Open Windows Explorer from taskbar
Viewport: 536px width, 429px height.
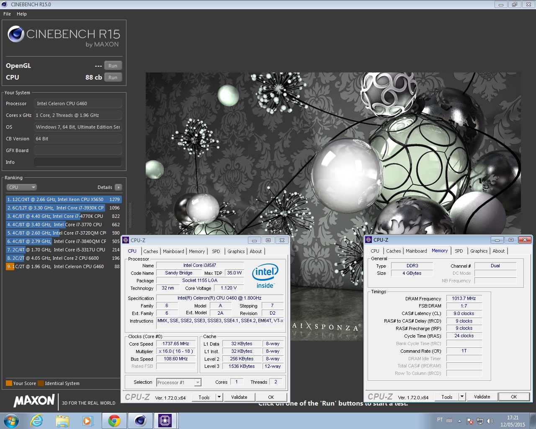[x=62, y=421]
